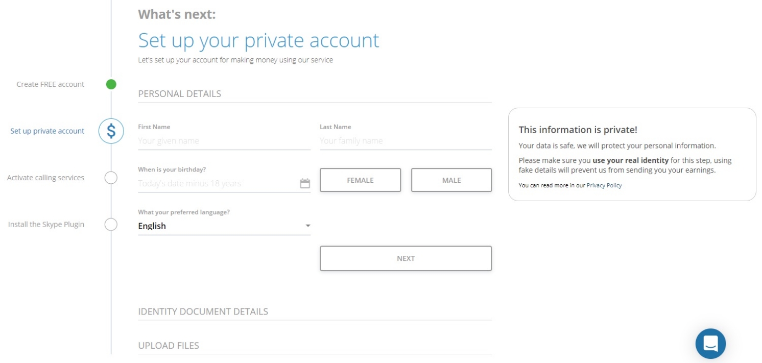Focus the Last Name input field
The width and height of the screenshot is (762, 363).
406,141
